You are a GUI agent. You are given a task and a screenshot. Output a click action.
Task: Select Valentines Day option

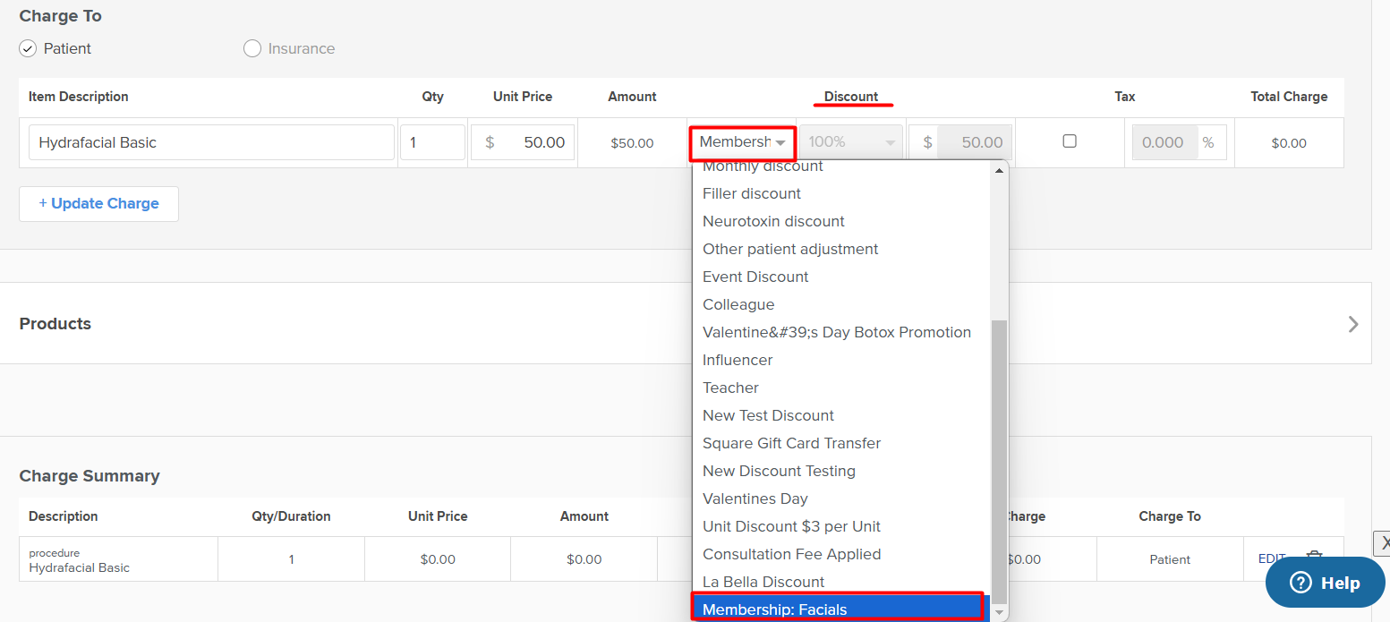click(841, 498)
